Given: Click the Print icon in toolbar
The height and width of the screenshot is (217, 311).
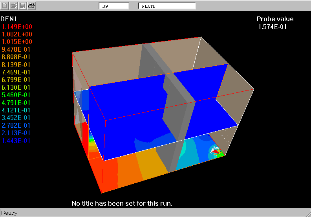Looking at the screenshot, I should pos(32,5).
